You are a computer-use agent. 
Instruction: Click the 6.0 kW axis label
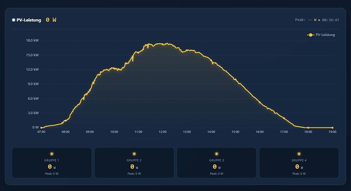pos(33,98)
